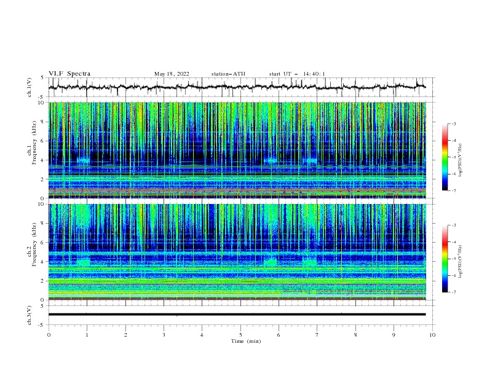Select the date text "May 18, 2022"
The height and width of the screenshot is (376, 487).
[x=172, y=74]
